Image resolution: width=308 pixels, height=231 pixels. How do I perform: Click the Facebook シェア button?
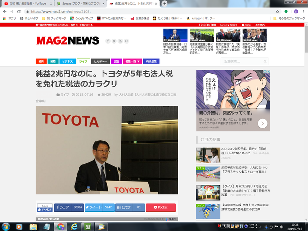(x=69, y=207)
